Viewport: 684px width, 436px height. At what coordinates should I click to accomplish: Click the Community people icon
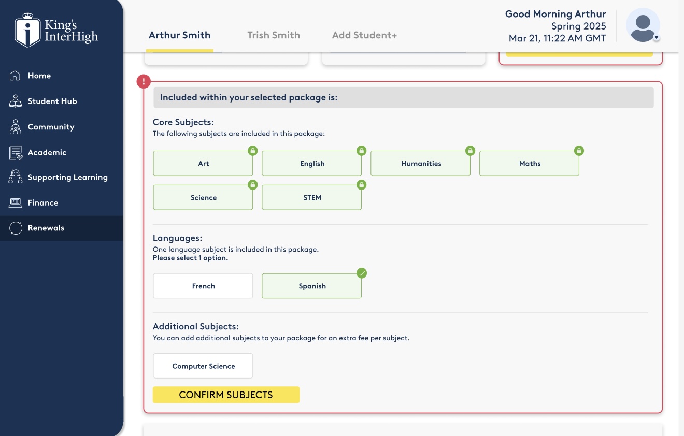[15, 127]
